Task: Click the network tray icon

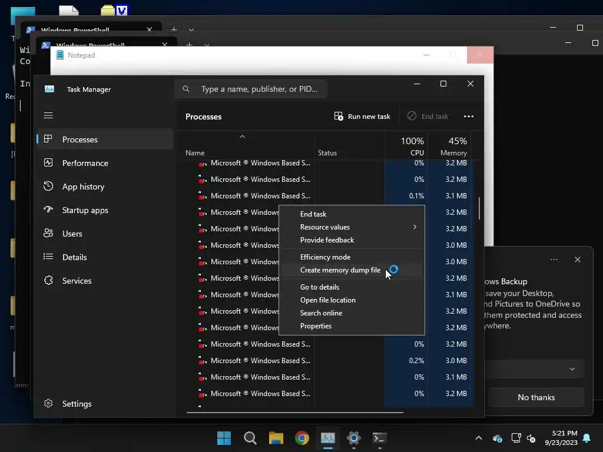Action: 516,438
